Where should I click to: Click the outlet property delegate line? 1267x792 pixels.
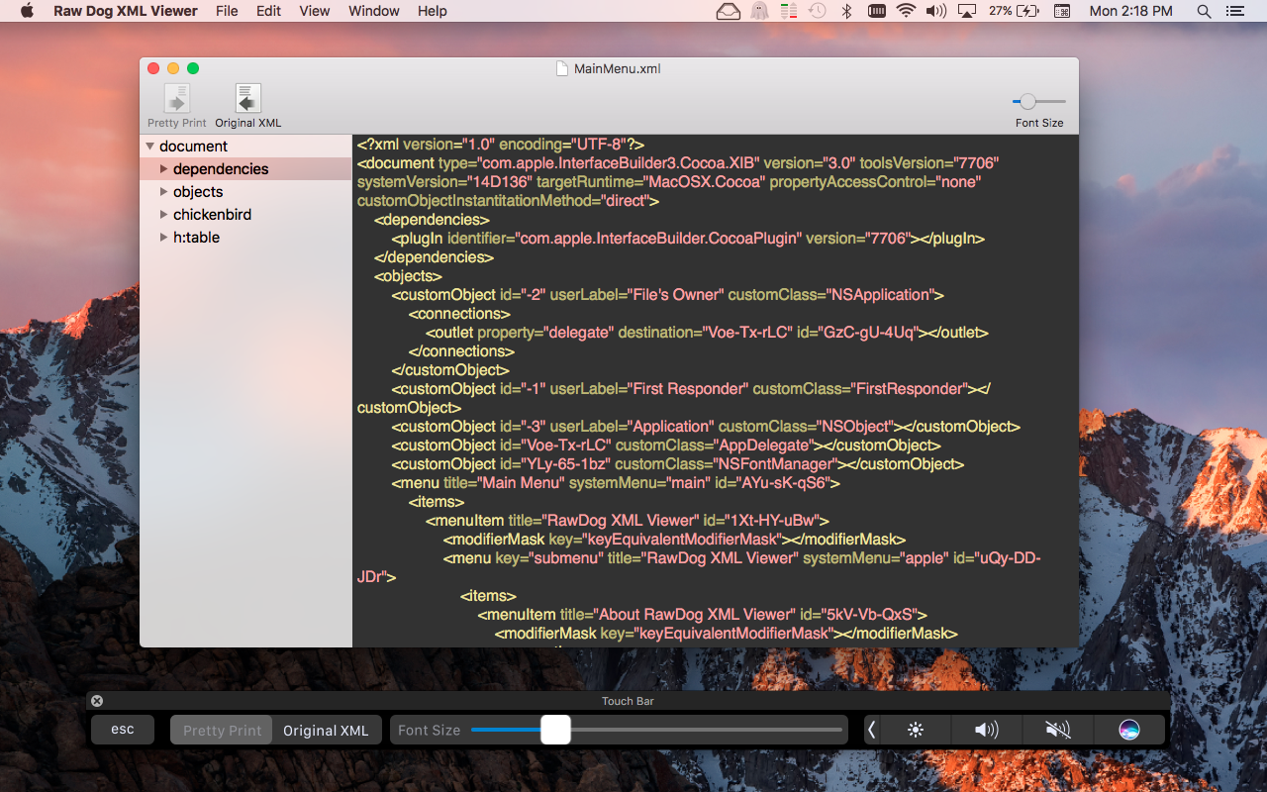pos(707,333)
